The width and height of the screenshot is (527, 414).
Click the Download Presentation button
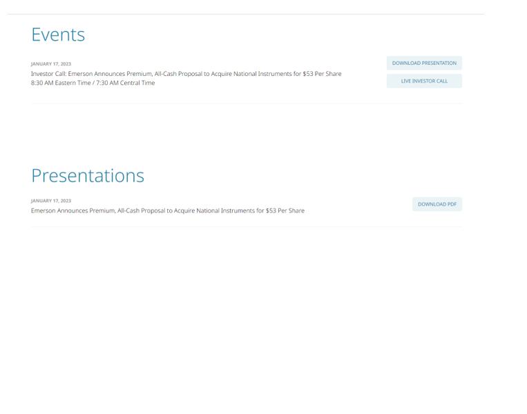coord(424,63)
